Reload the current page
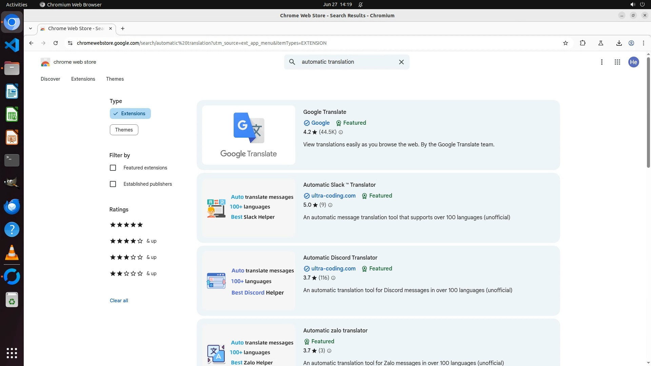This screenshot has width=651, height=366. click(56, 43)
